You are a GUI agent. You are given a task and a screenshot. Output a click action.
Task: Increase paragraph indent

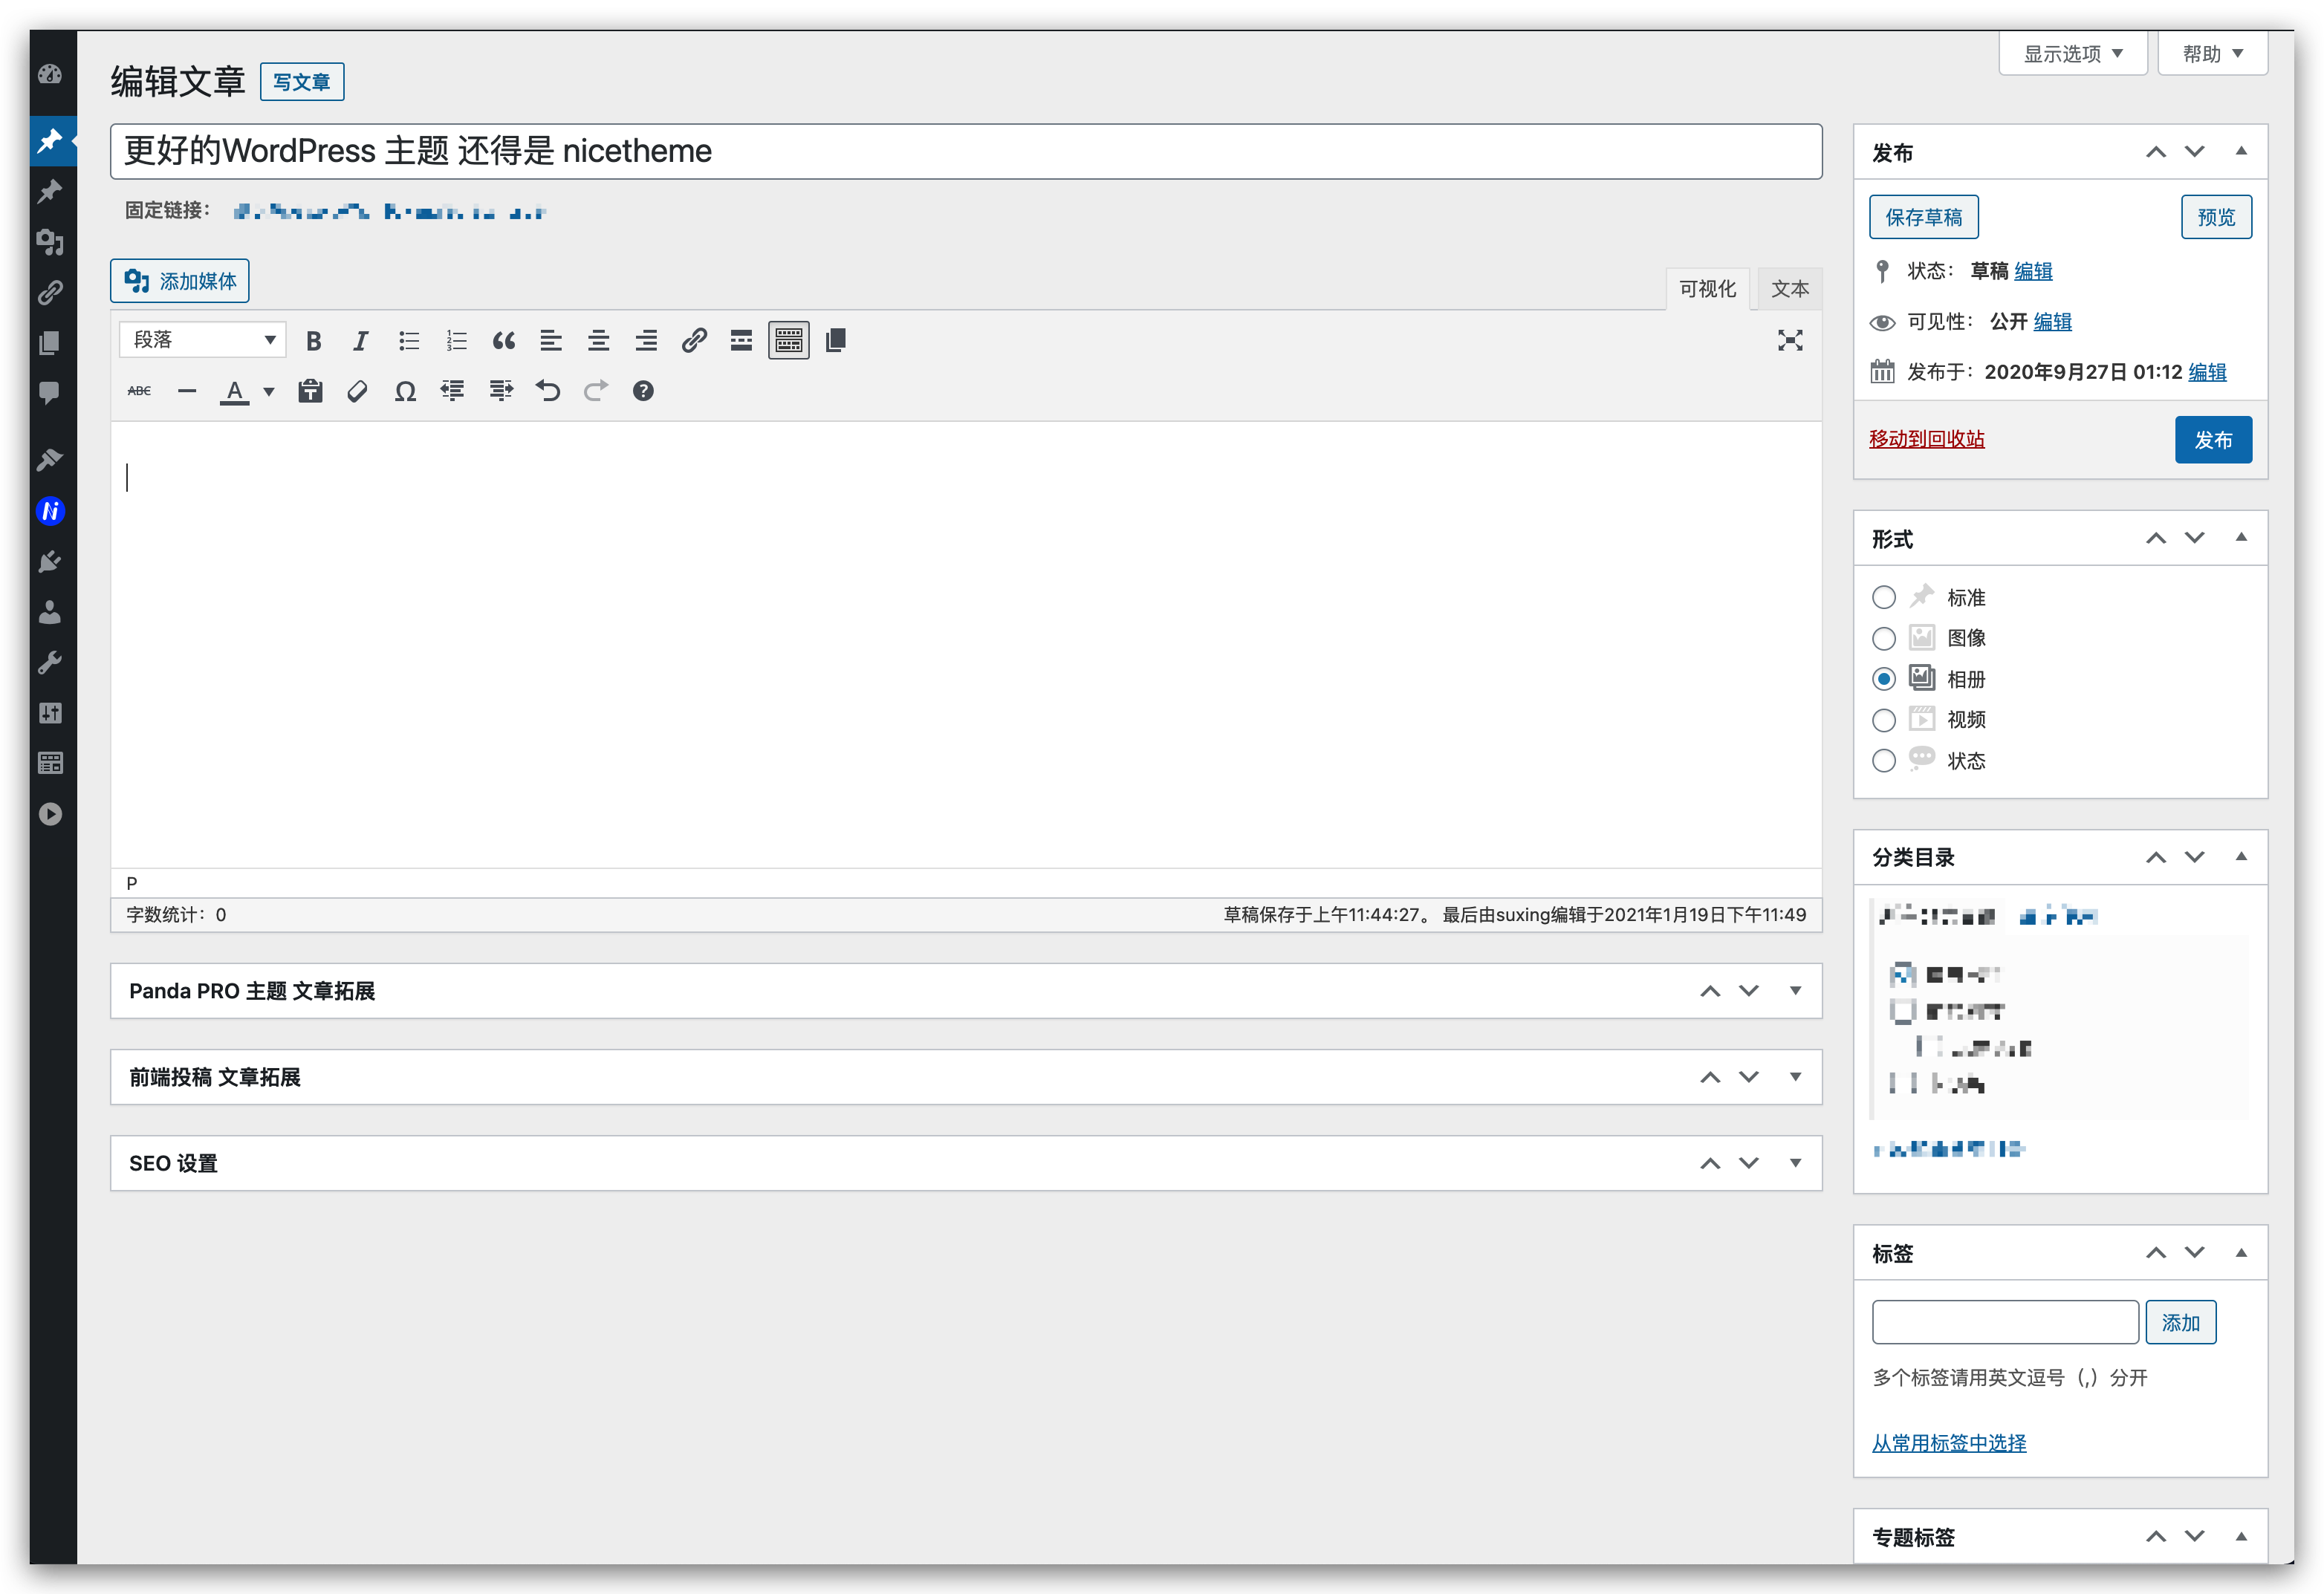500,391
